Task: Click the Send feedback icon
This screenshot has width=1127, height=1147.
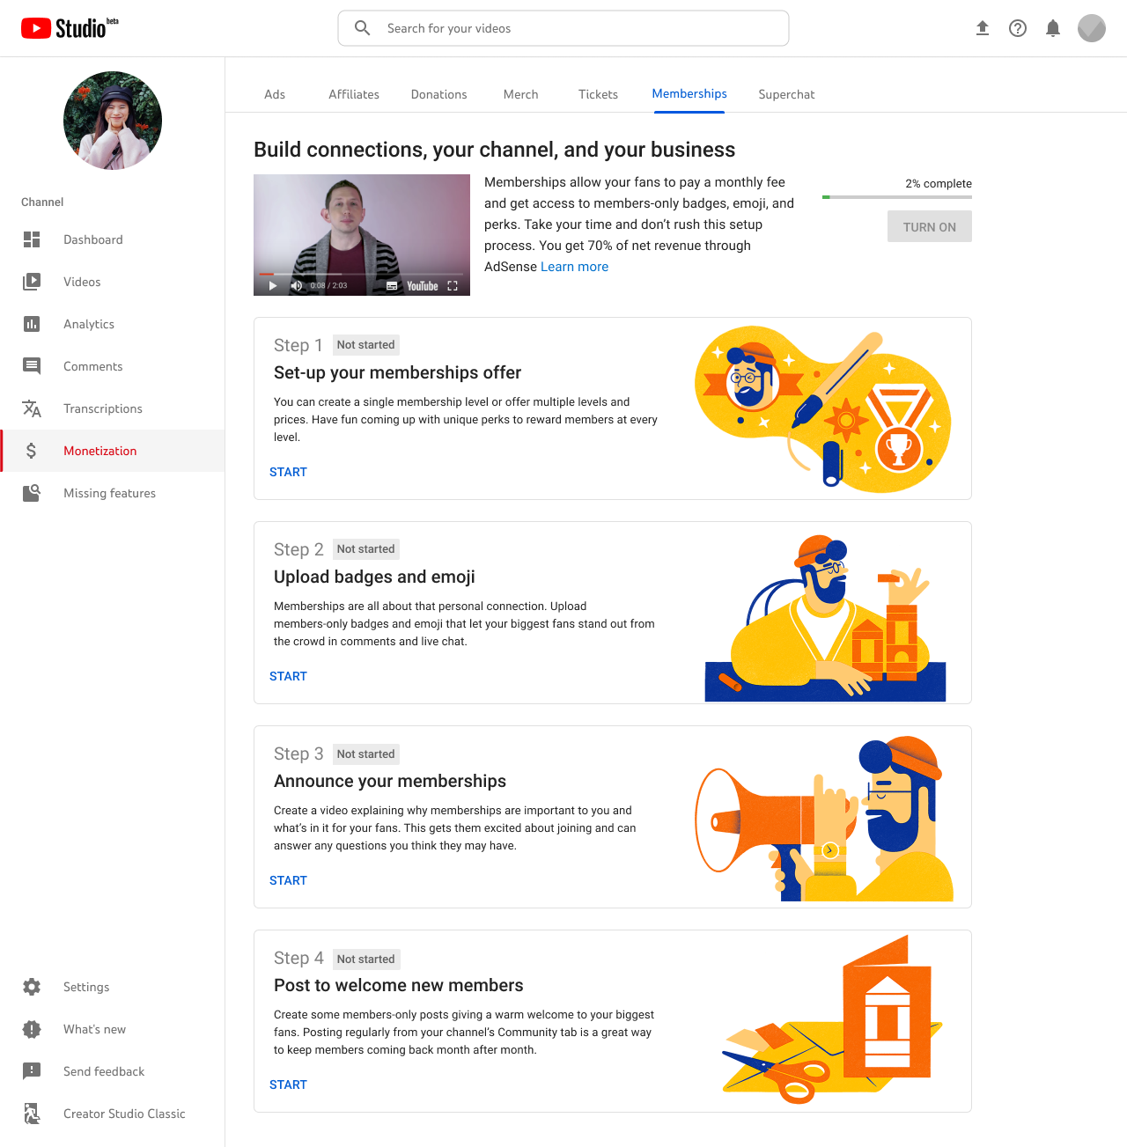Action: [x=32, y=1071]
